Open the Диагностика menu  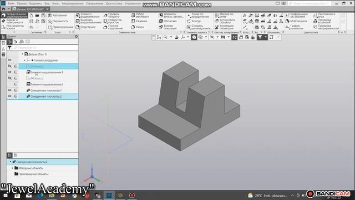point(114,3)
